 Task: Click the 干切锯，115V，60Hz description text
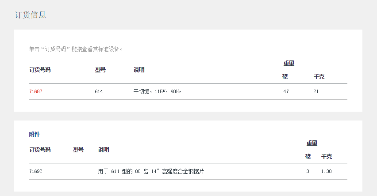tap(158, 91)
